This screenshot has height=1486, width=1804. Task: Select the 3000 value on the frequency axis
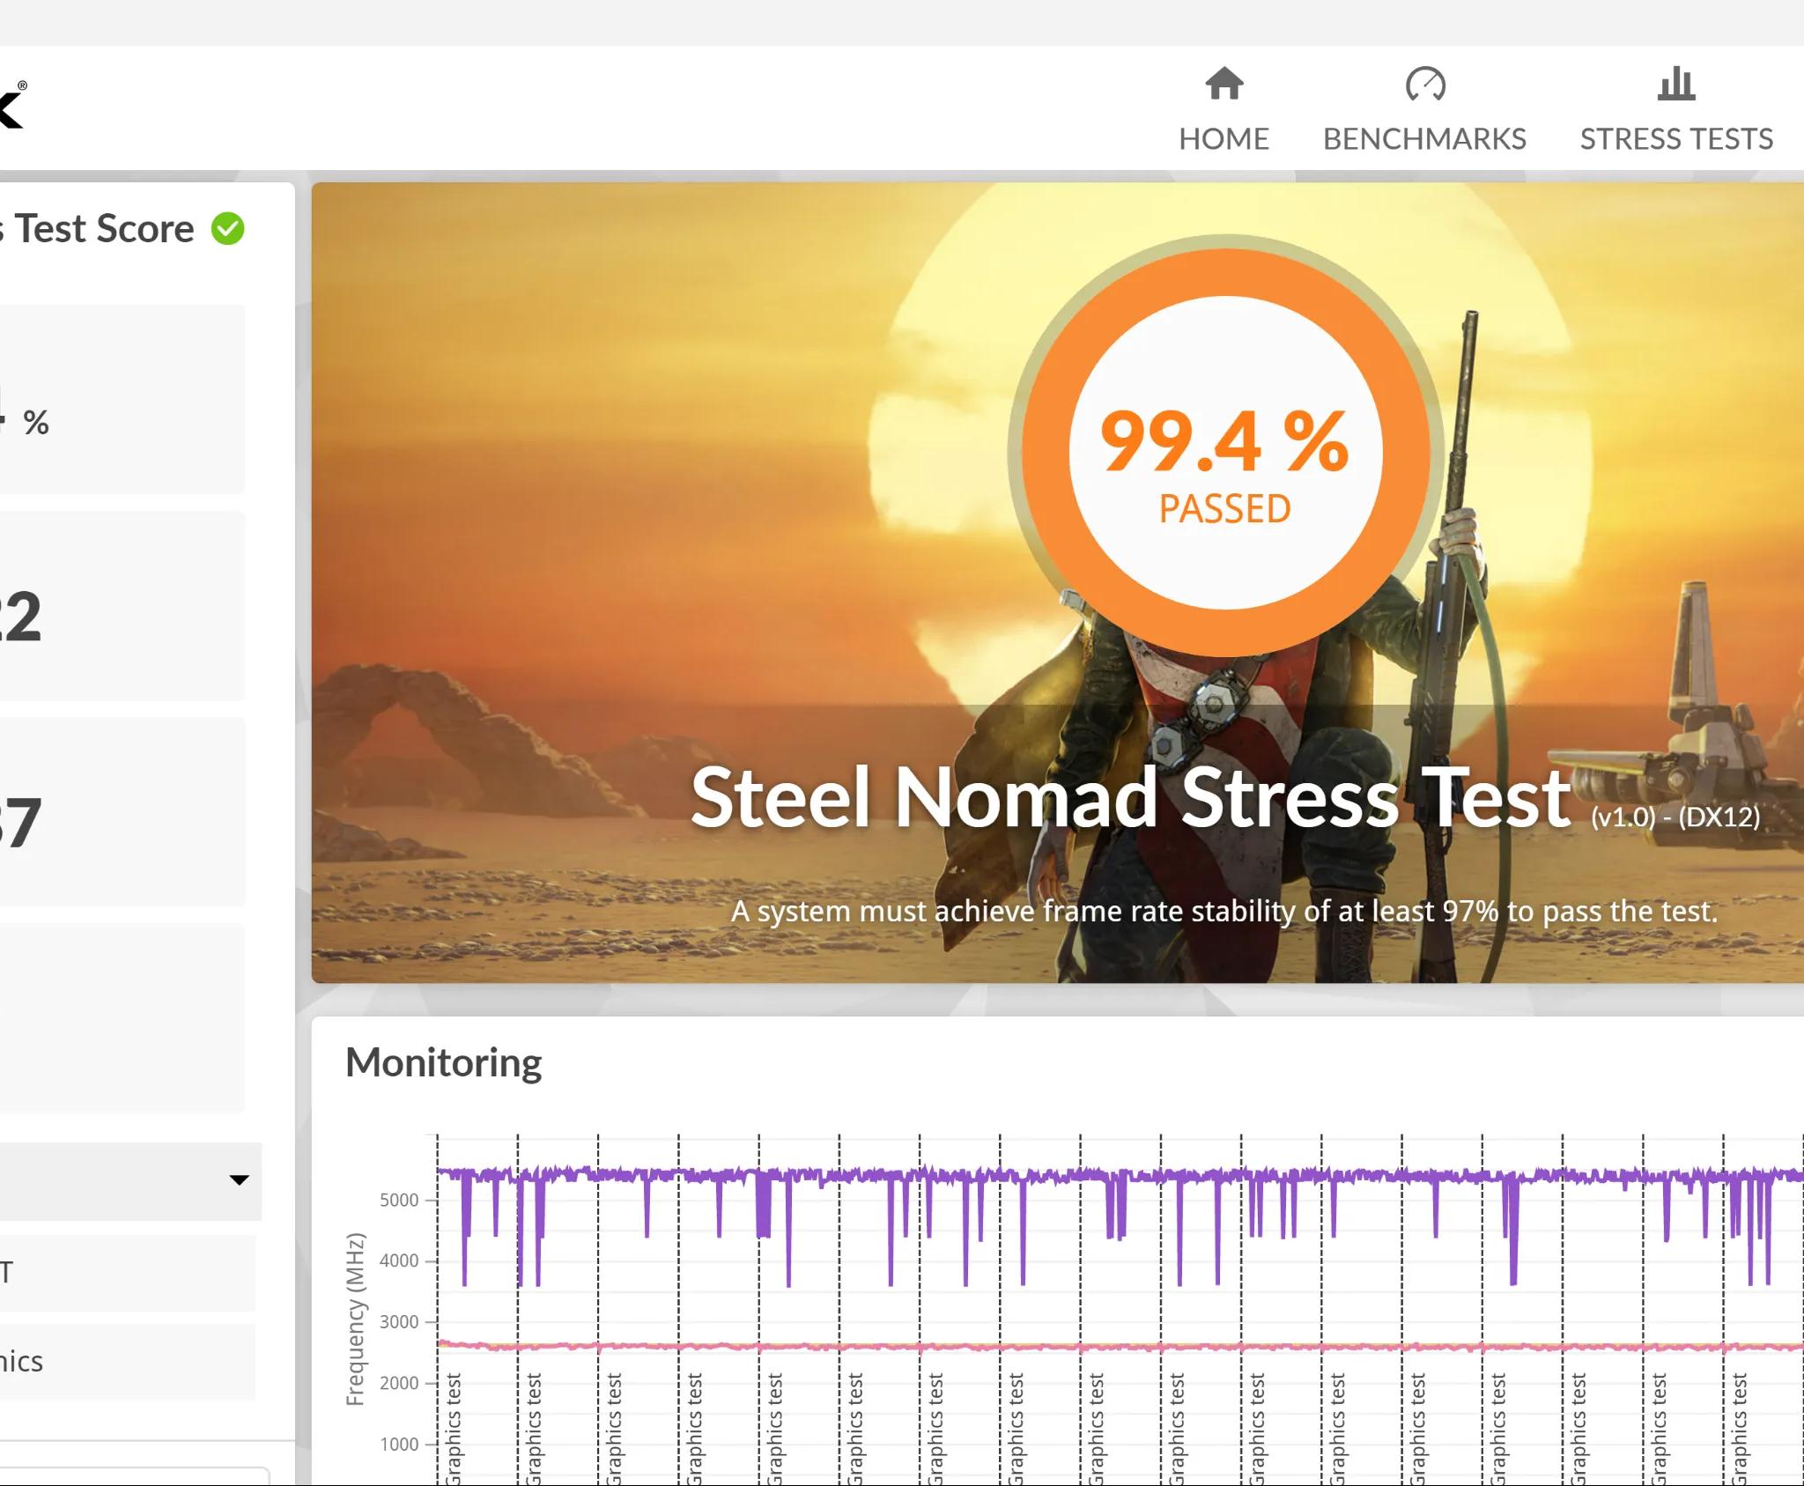[399, 1321]
